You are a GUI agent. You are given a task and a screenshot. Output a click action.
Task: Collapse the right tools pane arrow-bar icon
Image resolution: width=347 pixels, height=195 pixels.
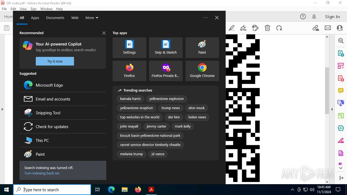[x=341, y=178]
